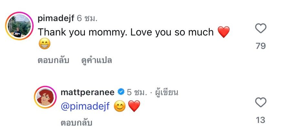The width and height of the screenshot is (281, 139).
Task: Click the ผู้เขียน author label
Action: pos(167,93)
